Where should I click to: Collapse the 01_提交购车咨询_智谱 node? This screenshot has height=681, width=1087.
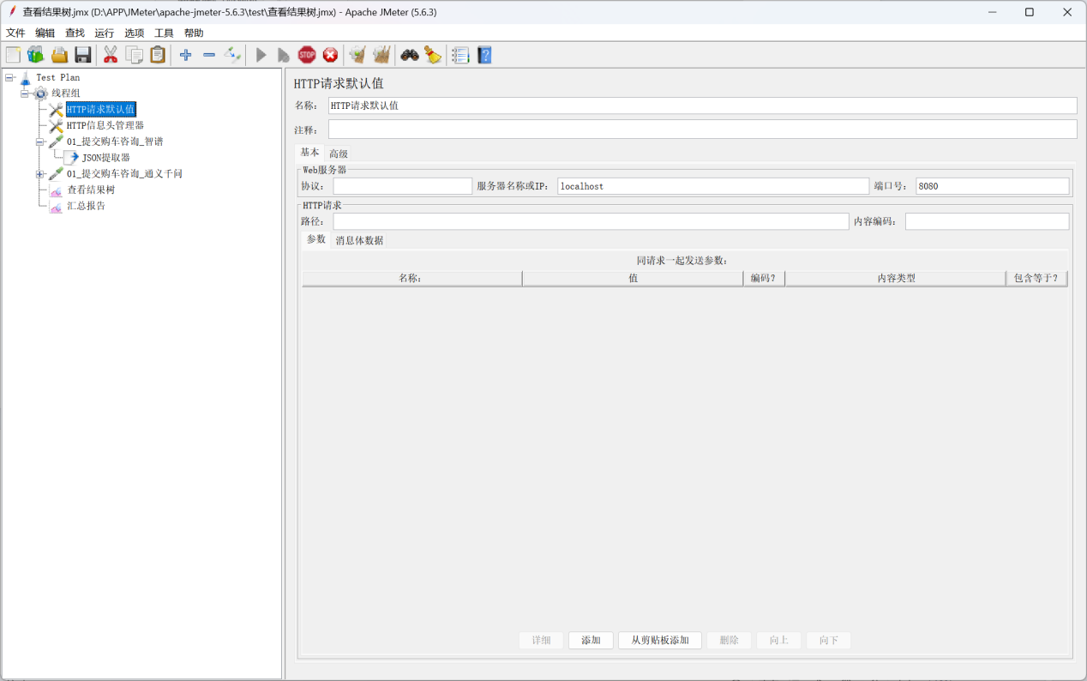[x=40, y=142]
